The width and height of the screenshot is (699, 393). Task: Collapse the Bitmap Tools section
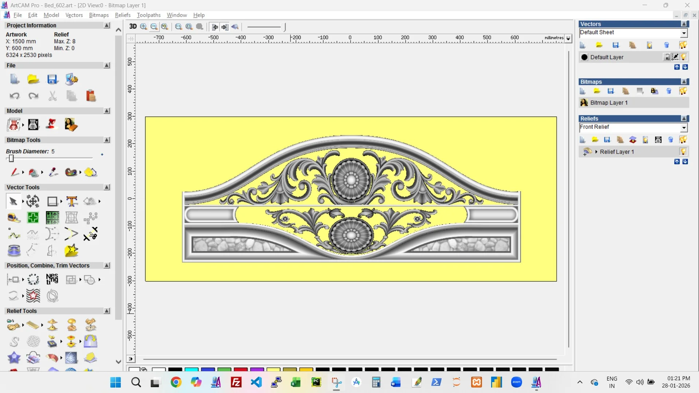coord(107,140)
